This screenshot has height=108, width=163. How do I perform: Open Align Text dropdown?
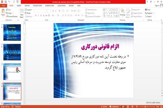pos(90,13)
